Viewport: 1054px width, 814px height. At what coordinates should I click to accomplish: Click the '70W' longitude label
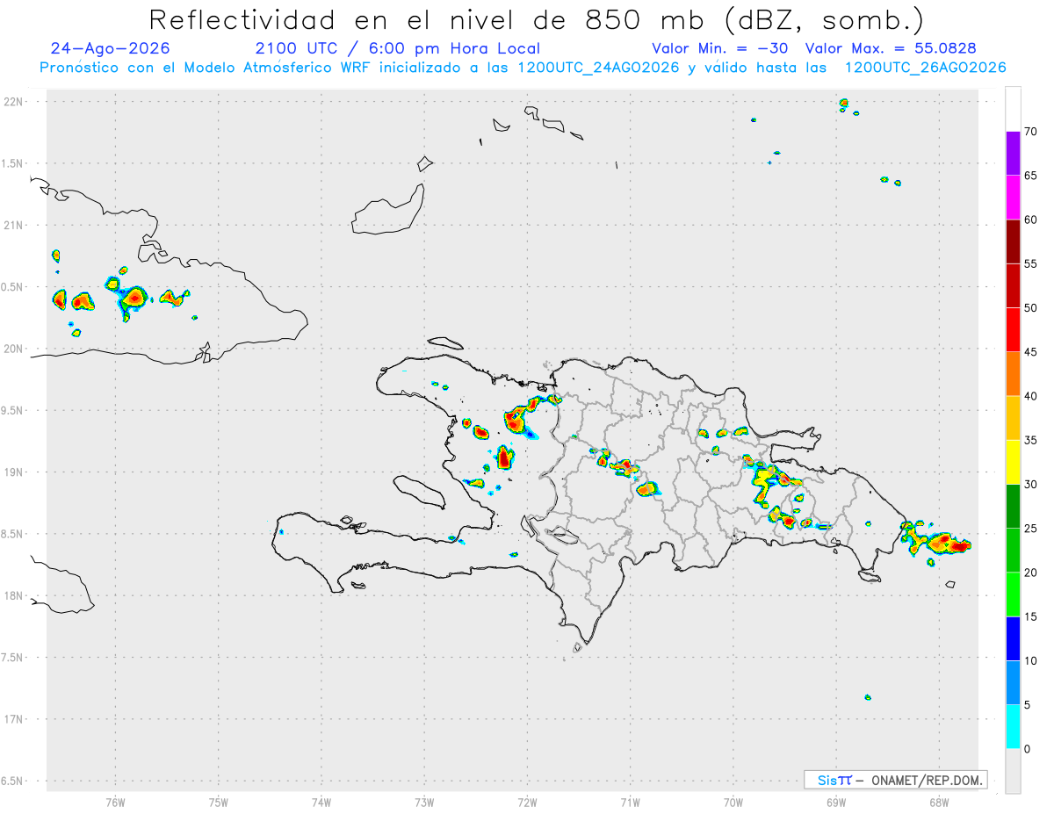pos(733,802)
